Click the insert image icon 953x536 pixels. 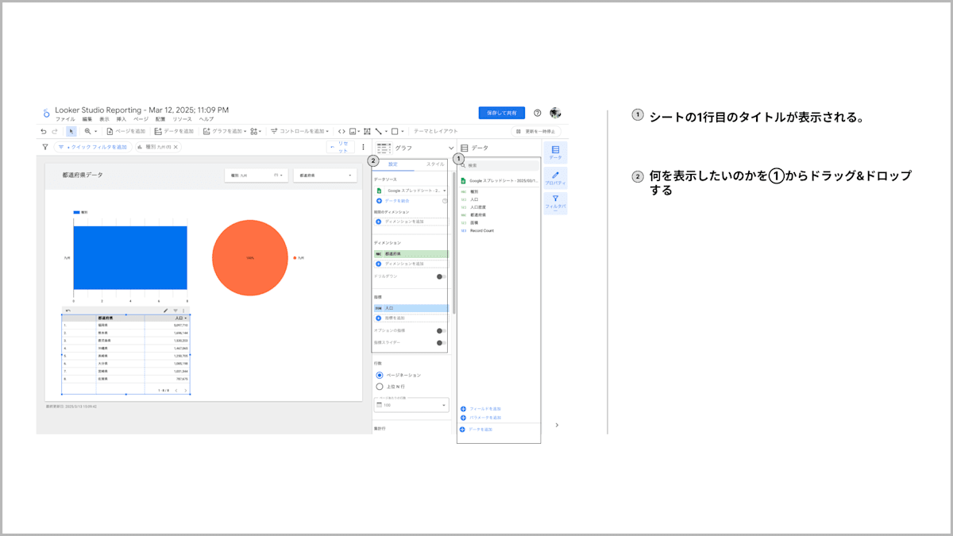point(353,131)
